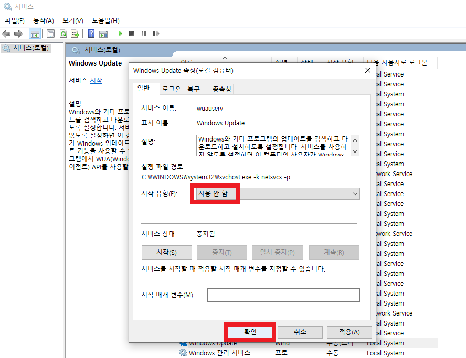Open the 보기(V) menu
Screen dimensions: 466x358
click(x=73, y=20)
